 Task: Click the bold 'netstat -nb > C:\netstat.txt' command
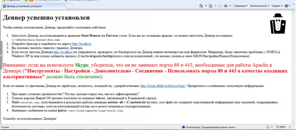point(127,103)
